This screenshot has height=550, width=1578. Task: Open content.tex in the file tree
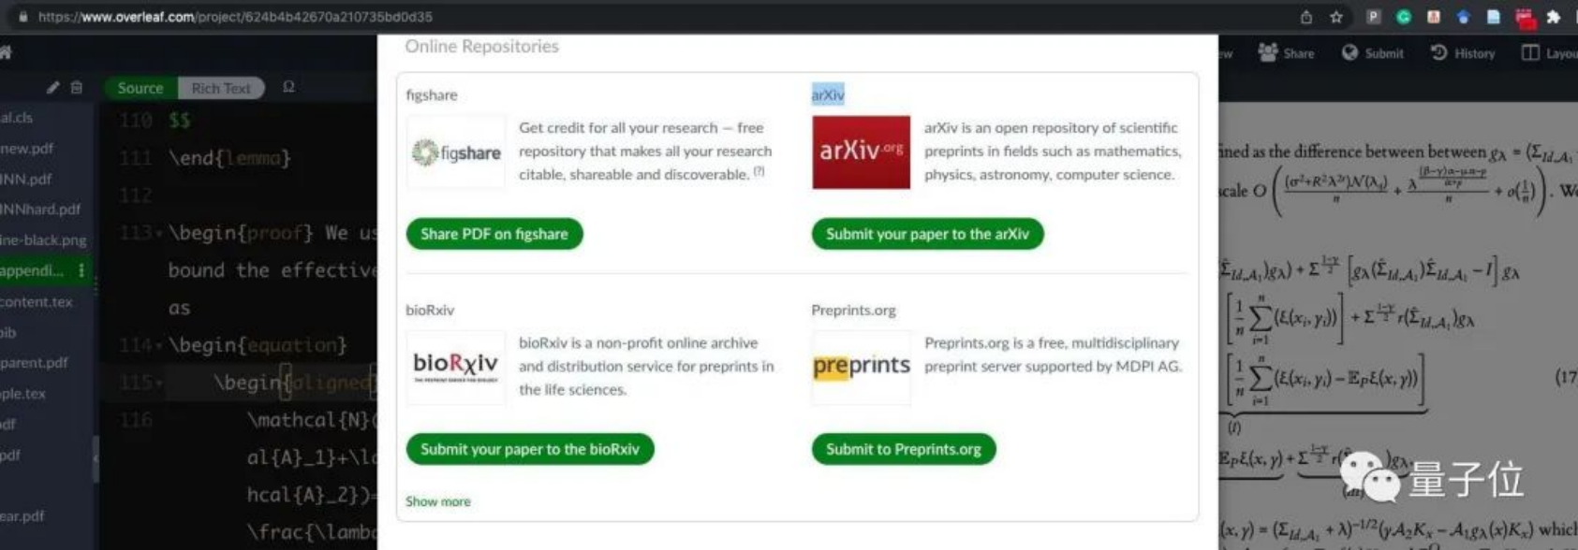[x=37, y=301]
